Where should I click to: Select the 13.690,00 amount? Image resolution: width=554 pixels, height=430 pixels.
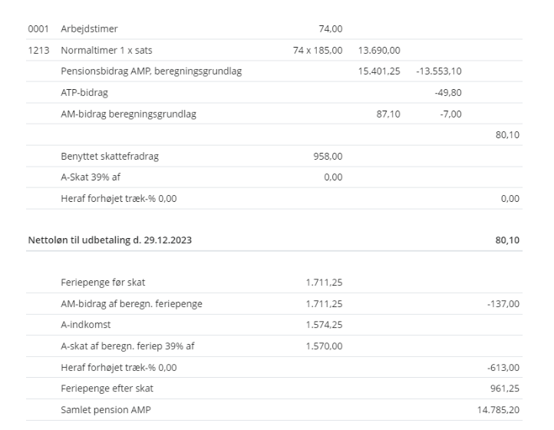click(379, 50)
